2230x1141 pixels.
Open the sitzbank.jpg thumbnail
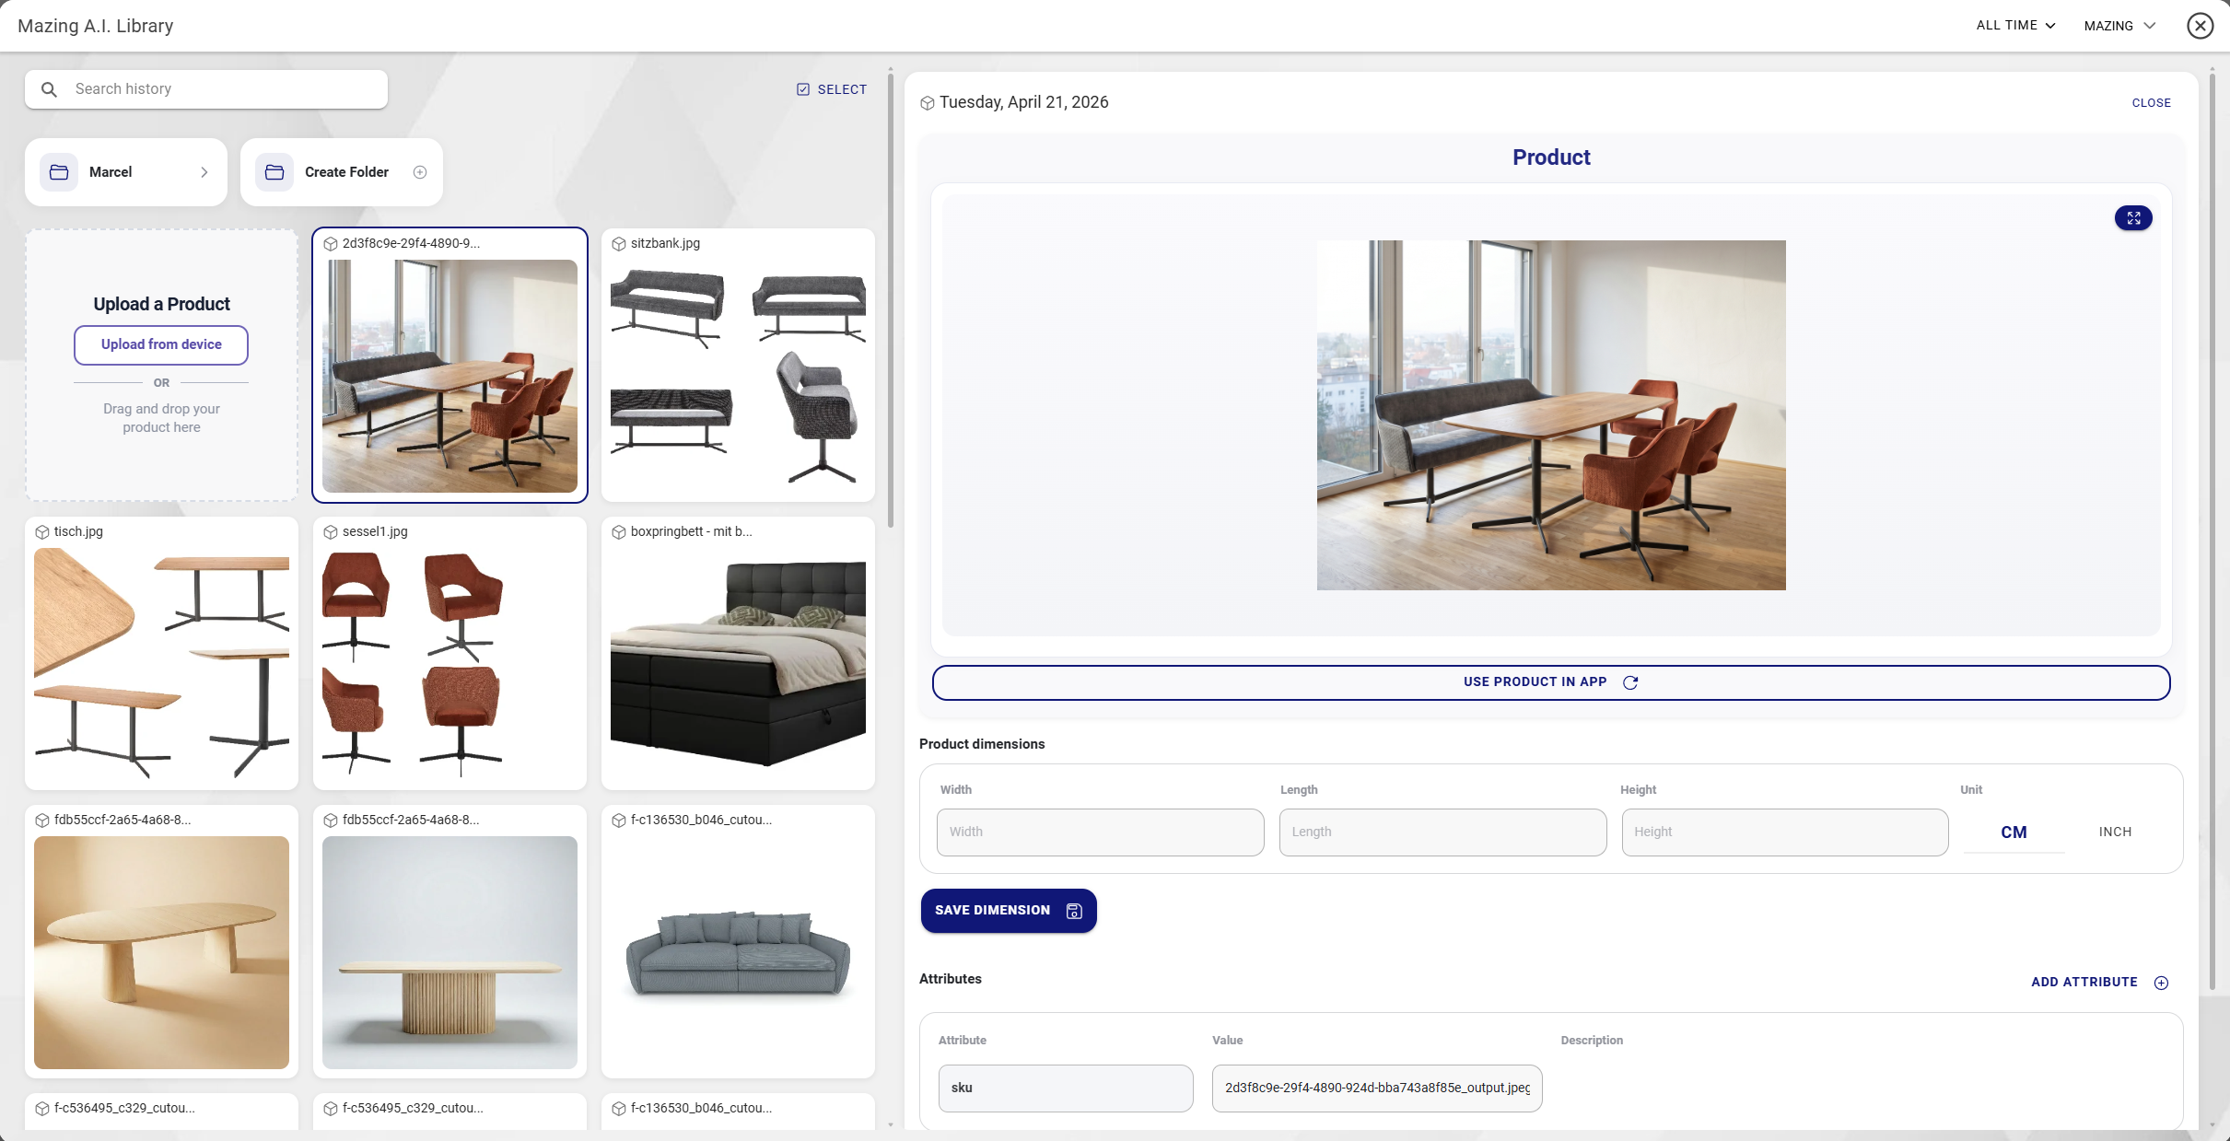tap(738, 366)
